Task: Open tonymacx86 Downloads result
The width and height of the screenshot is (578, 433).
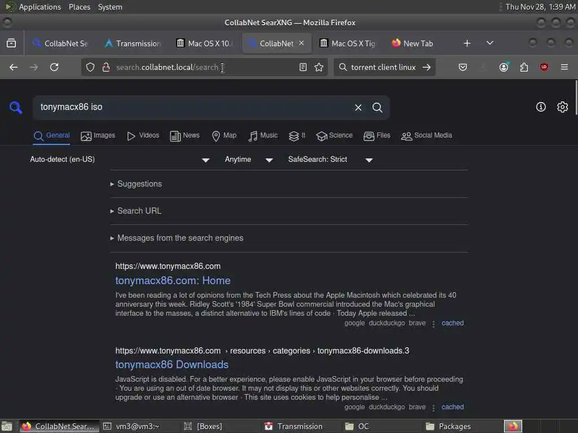Action: pos(172,365)
